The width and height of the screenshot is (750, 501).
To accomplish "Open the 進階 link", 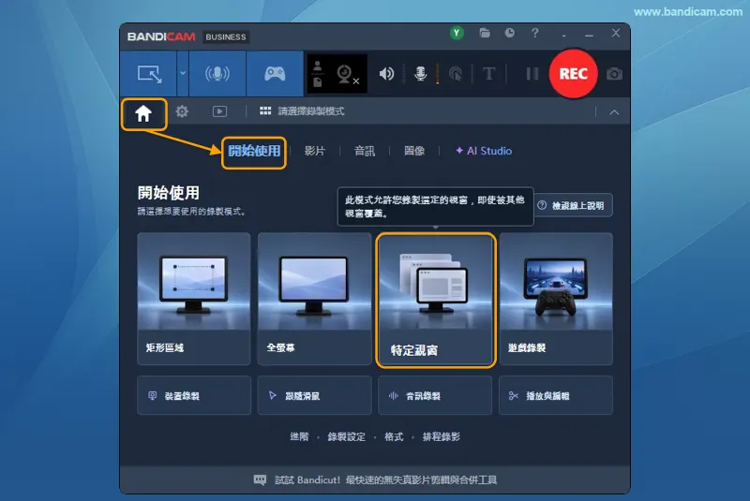I will pyautogui.click(x=299, y=436).
